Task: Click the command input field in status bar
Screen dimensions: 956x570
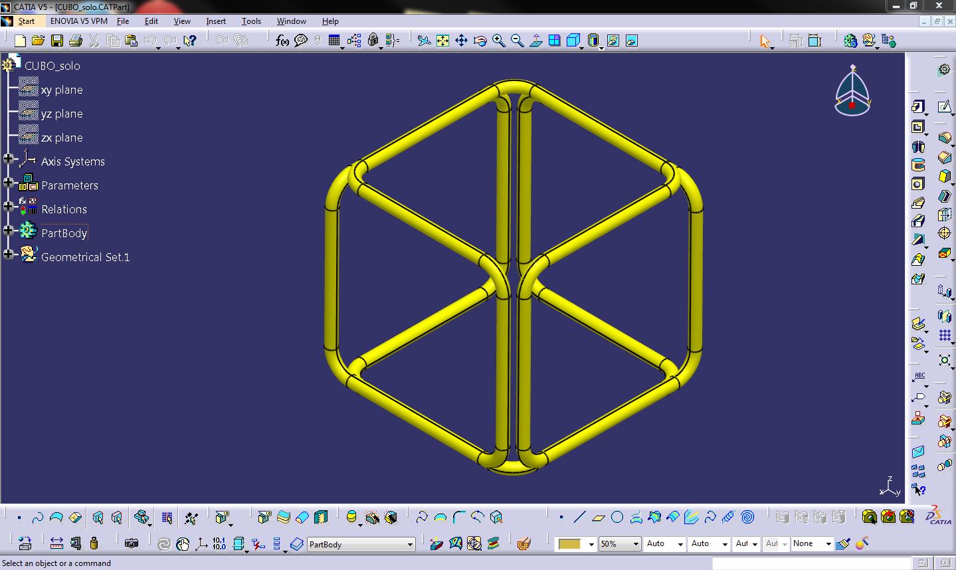Action: point(812,563)
